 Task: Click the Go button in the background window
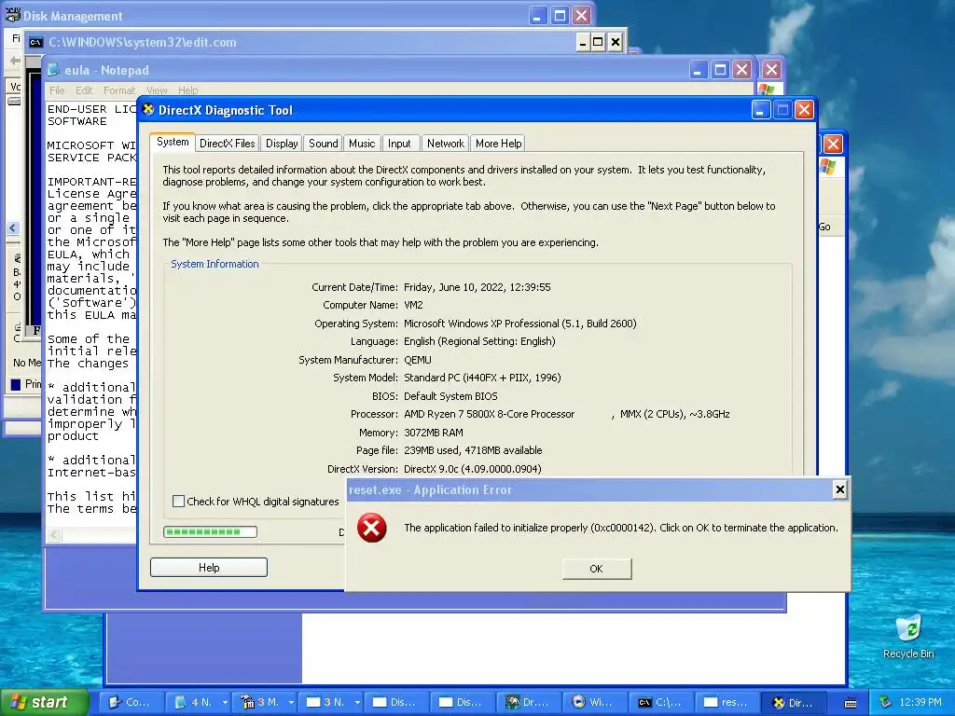824,227
